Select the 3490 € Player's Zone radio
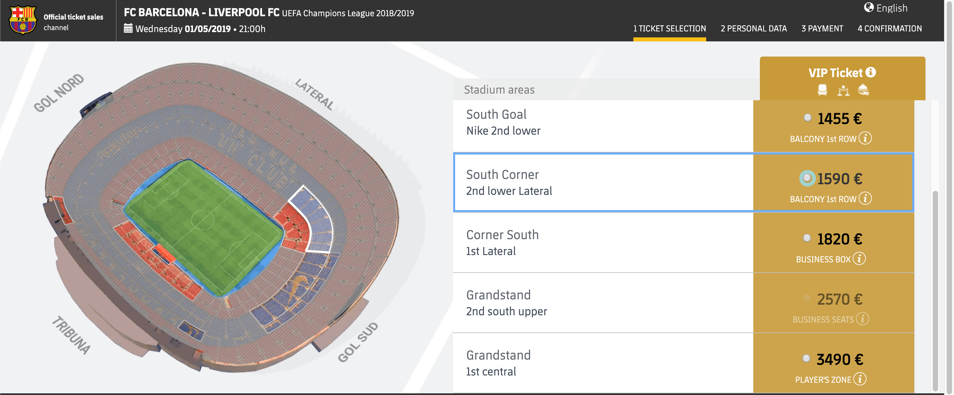This screenshot has height=395, width=954. pyautogui.click(x=806, y=358)
